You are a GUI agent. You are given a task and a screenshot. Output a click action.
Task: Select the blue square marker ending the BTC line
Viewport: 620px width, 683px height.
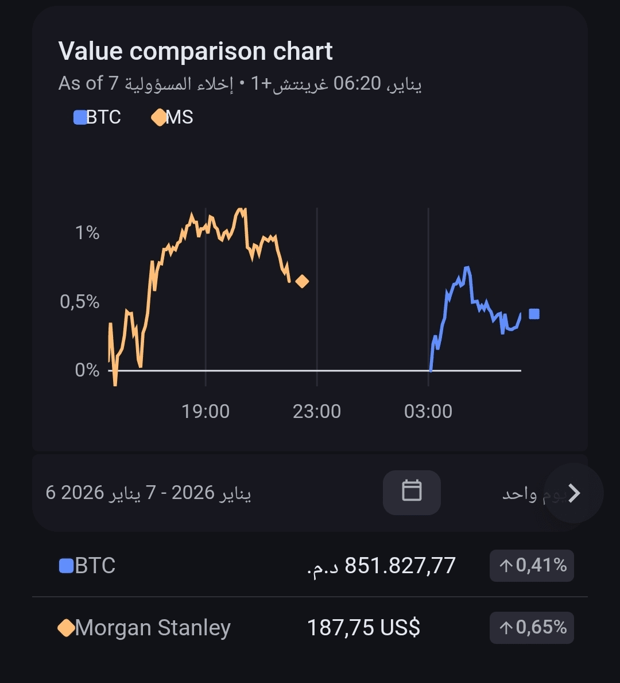tap(534, 314)
